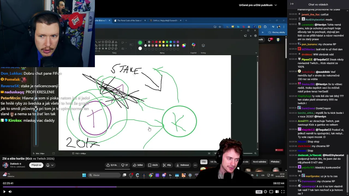
Task: Select the 'Vše' filter chip
Action: (x=204, y=162)
